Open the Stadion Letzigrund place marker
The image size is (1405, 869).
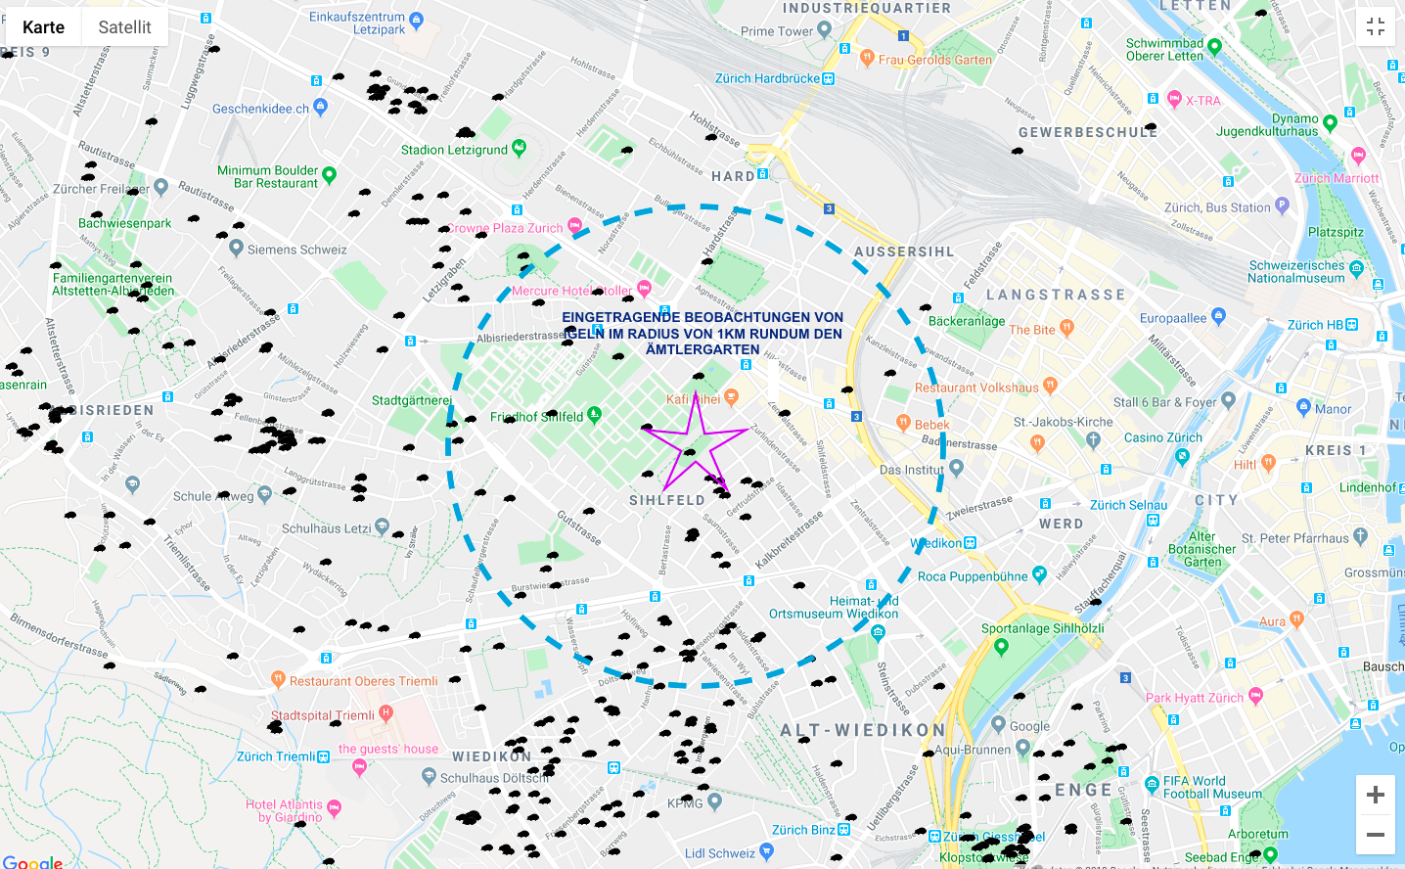[x=520, y=148]
